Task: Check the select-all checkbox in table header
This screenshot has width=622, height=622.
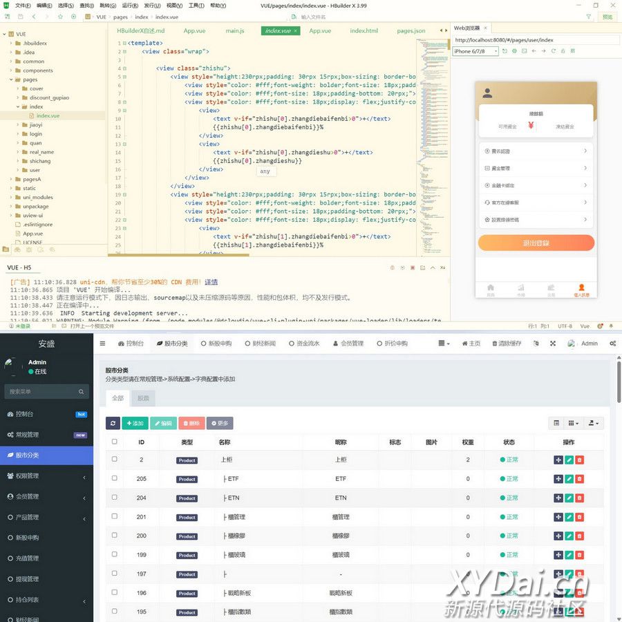Action: tap(115, 442)
